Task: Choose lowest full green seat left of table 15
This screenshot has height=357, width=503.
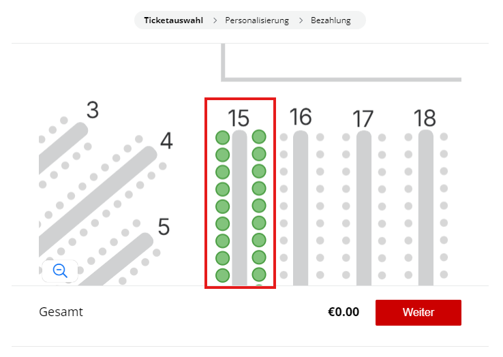Action: tap(222, 275)
